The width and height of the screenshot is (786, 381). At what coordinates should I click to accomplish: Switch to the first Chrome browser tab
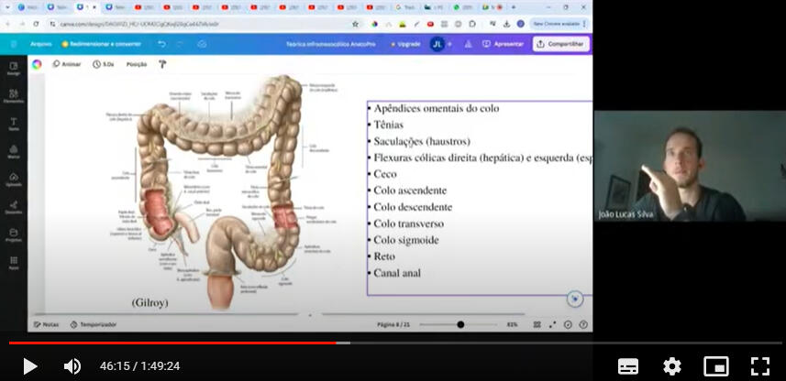coord(28,7)
